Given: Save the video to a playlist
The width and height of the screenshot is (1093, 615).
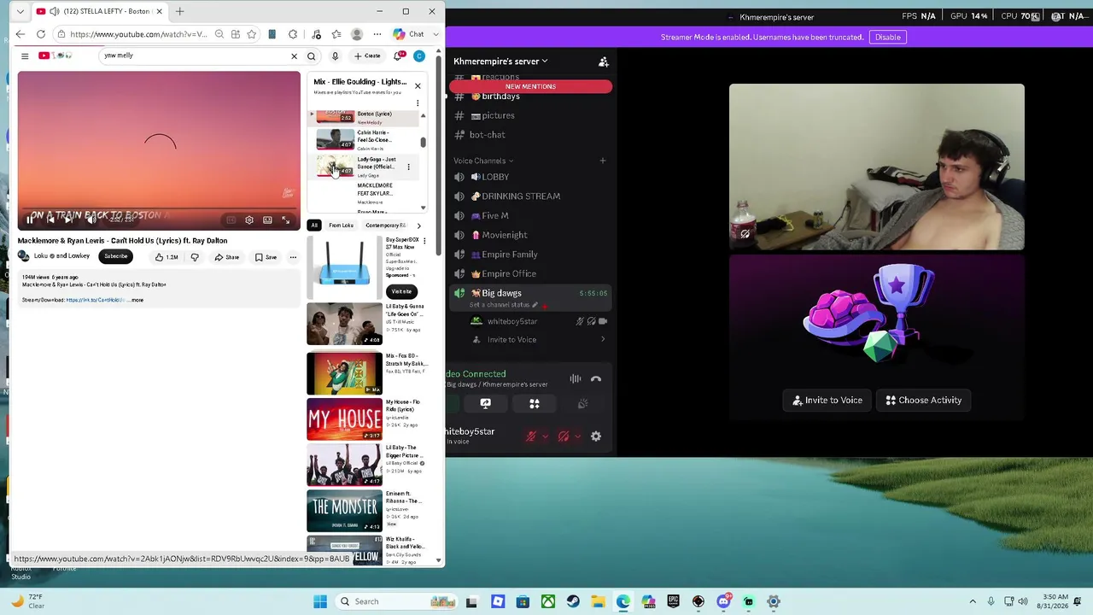Looking at the screenshot, I should (x=266, y=257).
